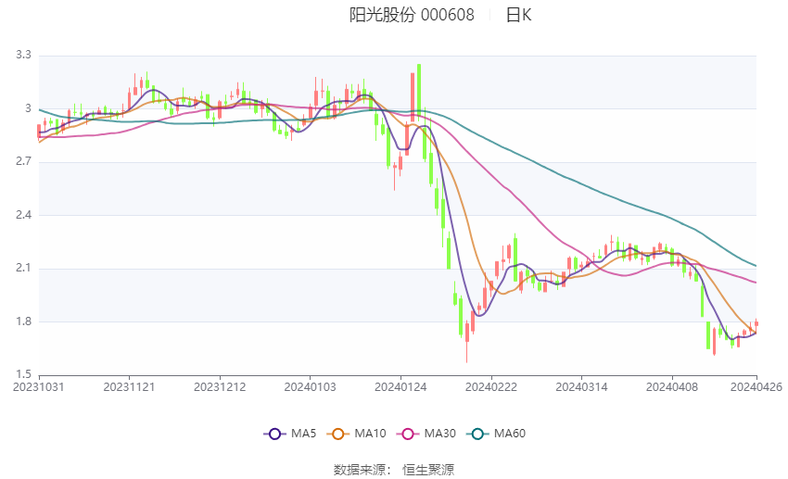Click x-axis date label 20240222
788x479 pixels.
coord(491,387)
